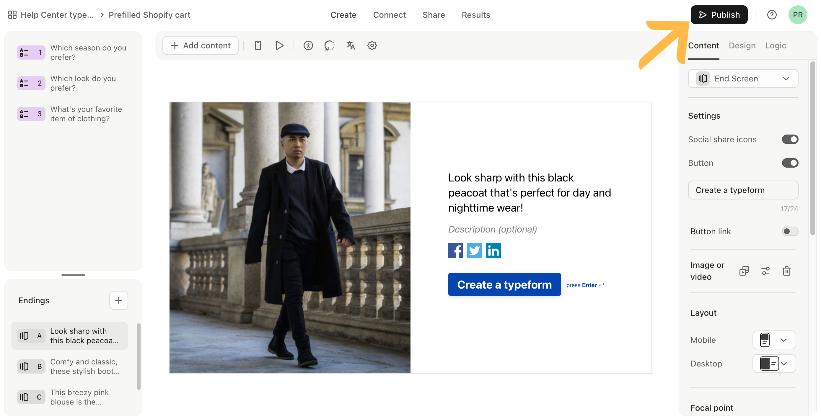Open Help Center type... breadcrumb link
This screenshot has width=821, height=419.
pos(57,15)
